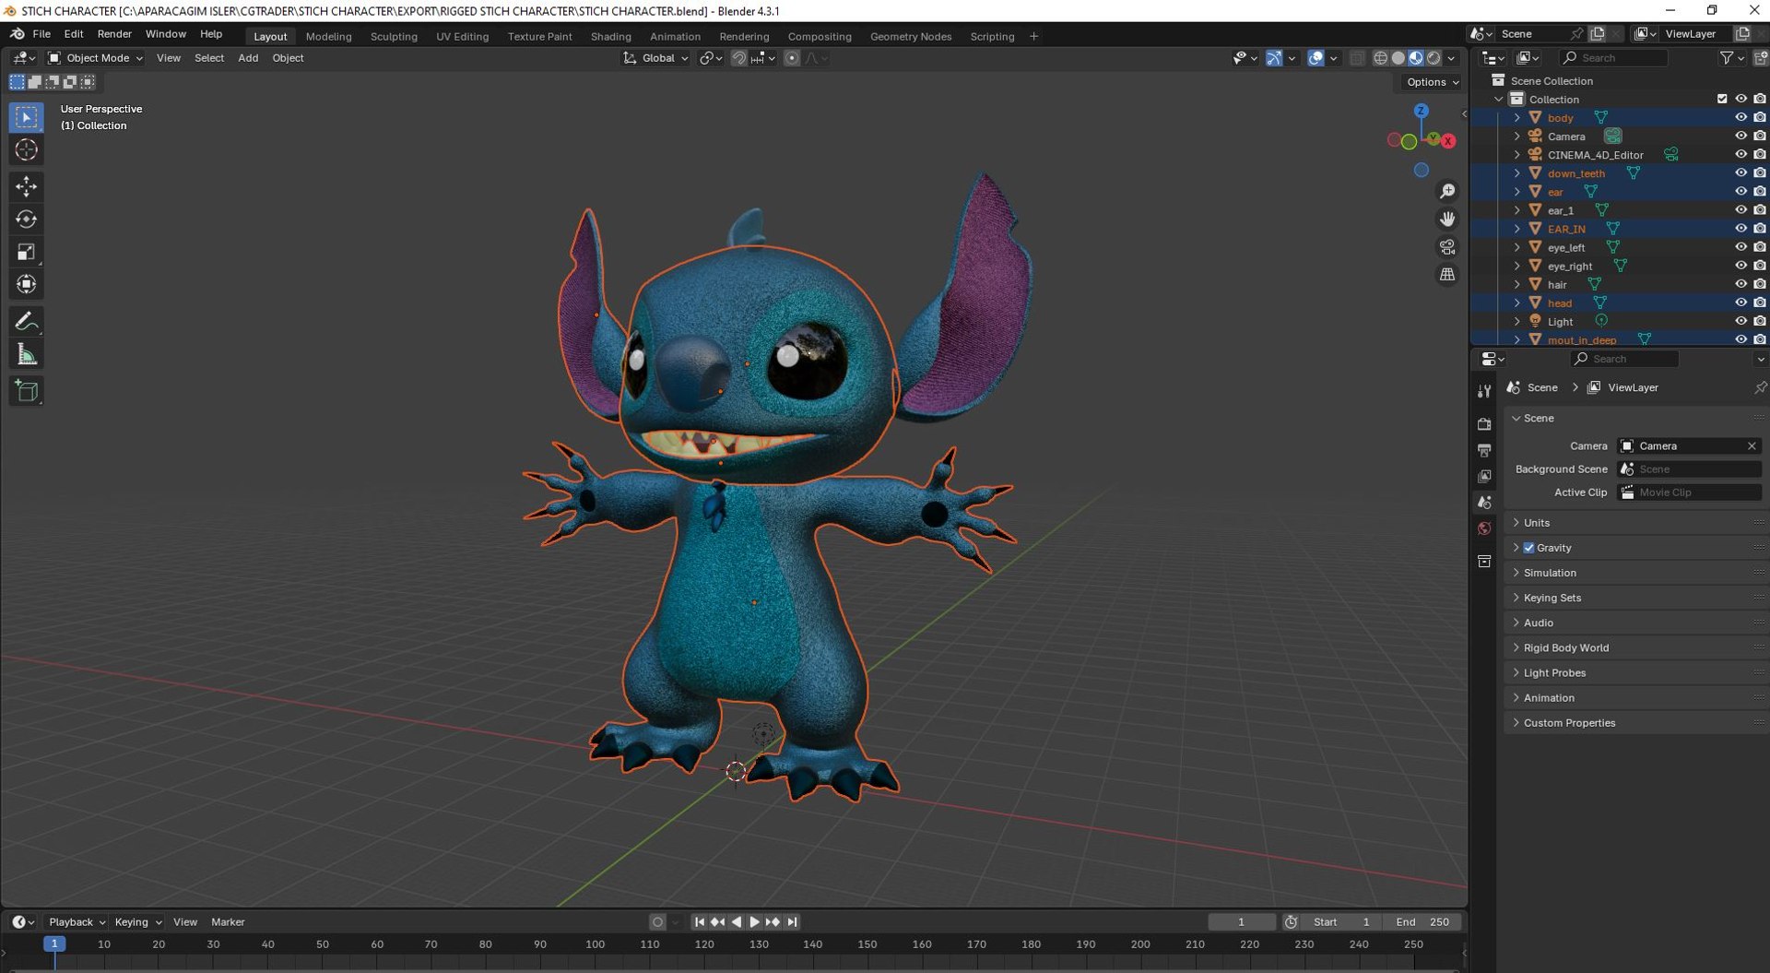
Task: Click the End frame value field
Action: (1423, 922)
